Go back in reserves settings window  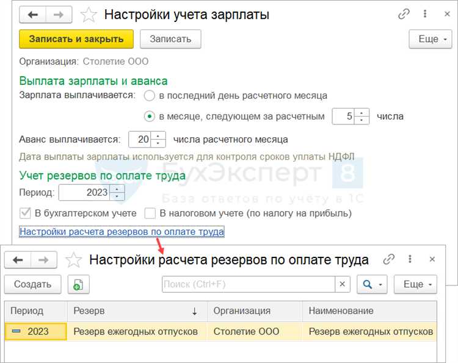18,260
